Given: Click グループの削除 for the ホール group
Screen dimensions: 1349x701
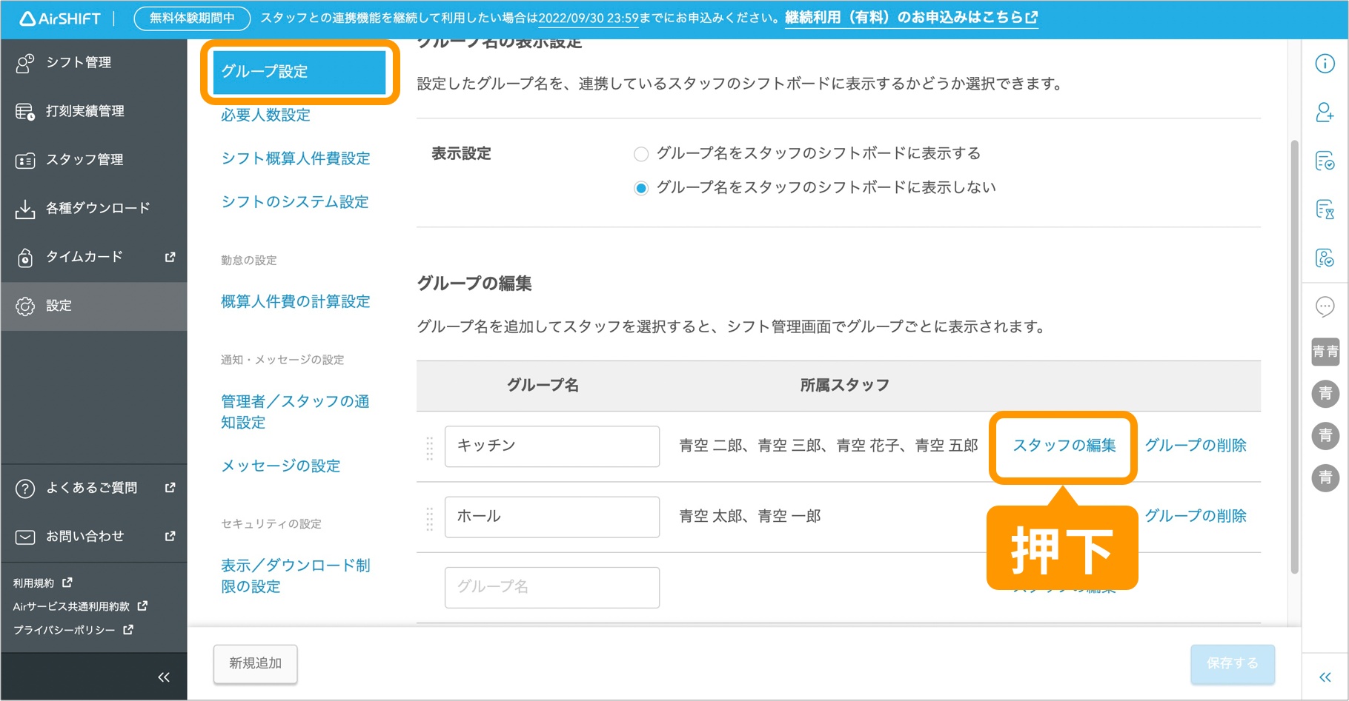Looking at the screenshot, I should pos(1195,517).
